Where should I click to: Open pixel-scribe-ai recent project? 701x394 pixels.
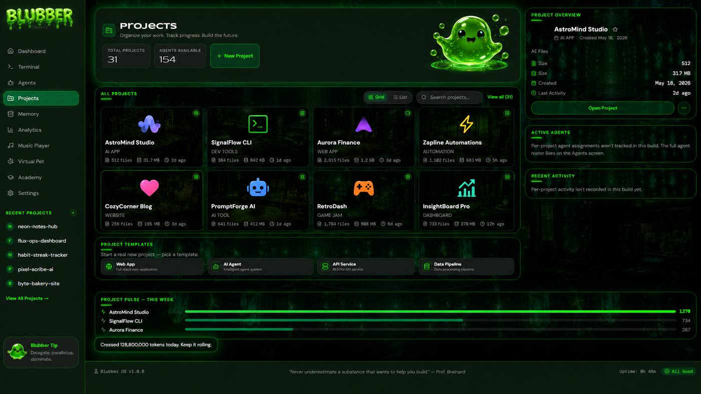41,269
